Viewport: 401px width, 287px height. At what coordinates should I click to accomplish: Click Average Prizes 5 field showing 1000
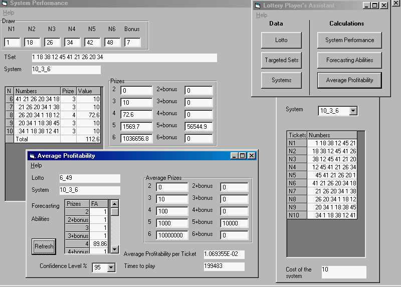coord(172,223)
